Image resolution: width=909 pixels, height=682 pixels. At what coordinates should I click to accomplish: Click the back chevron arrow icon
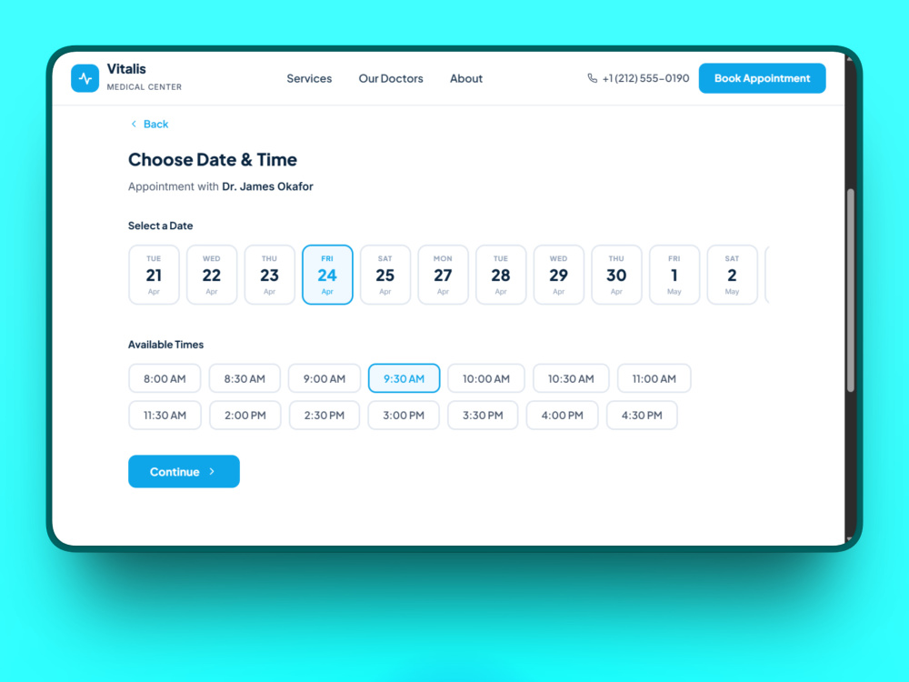[x=134, y=124]
